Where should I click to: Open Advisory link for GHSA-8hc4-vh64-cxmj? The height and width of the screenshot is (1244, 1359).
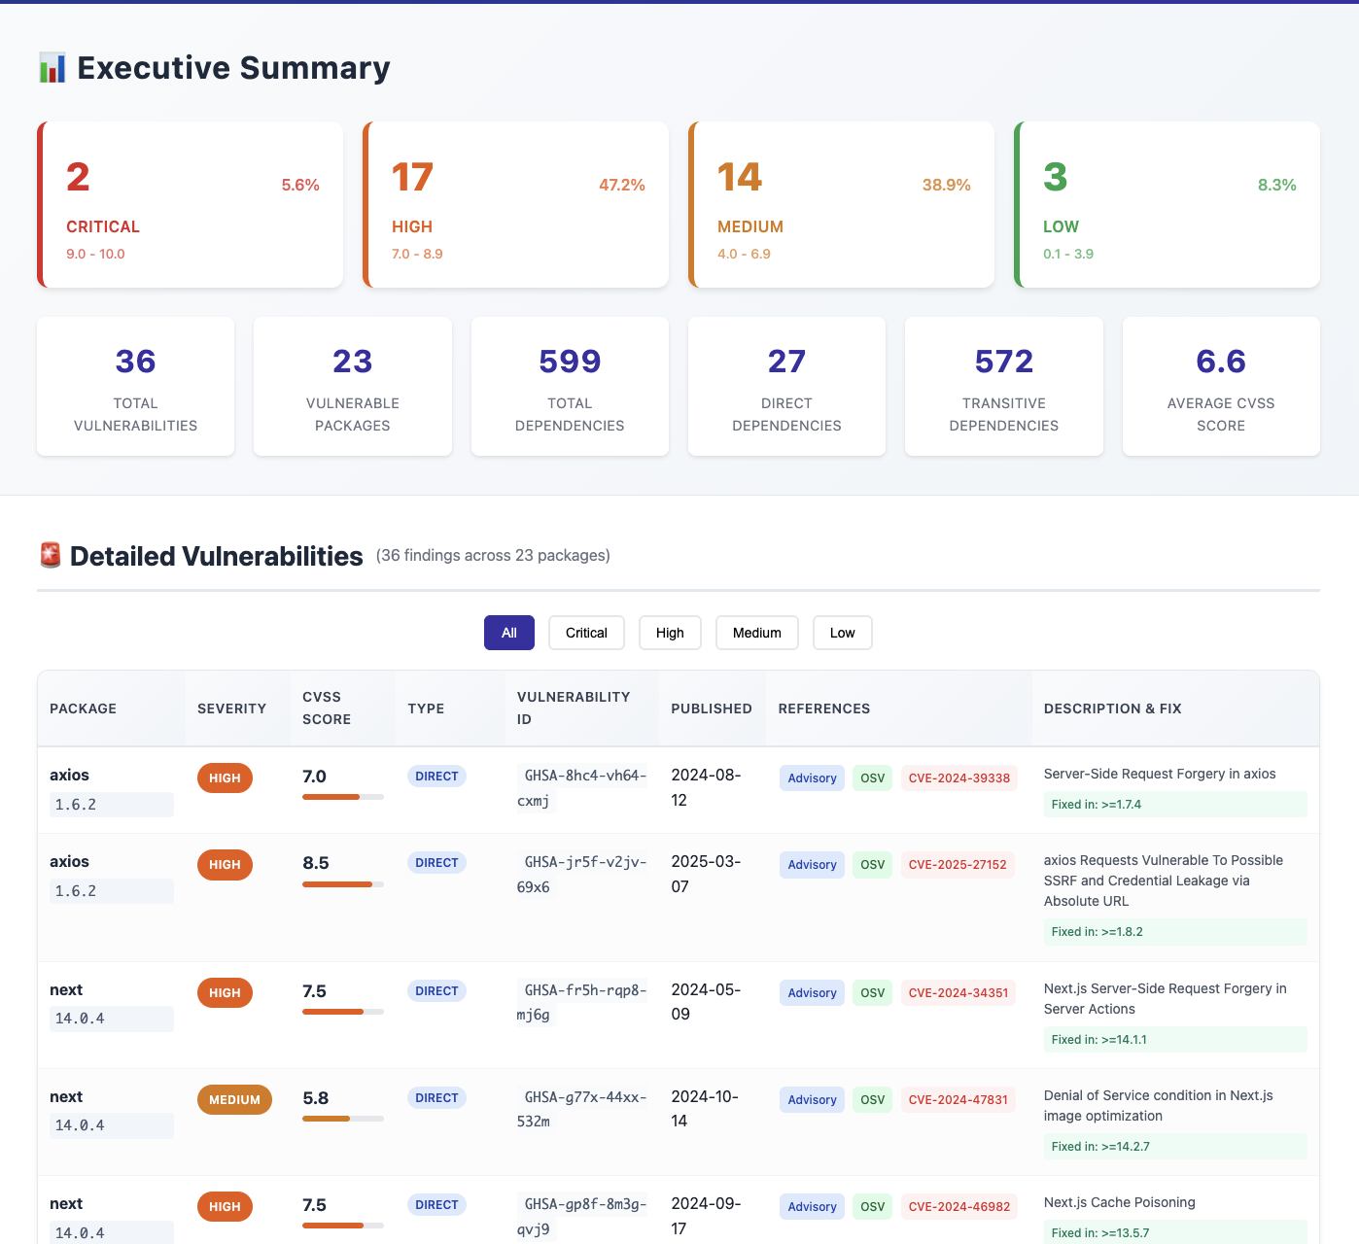coord(812,778)
